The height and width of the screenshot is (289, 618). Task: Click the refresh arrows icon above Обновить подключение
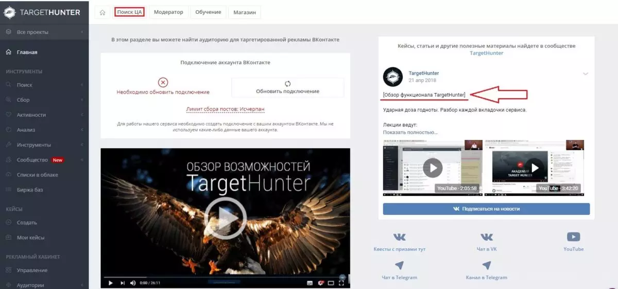point(287,83)
